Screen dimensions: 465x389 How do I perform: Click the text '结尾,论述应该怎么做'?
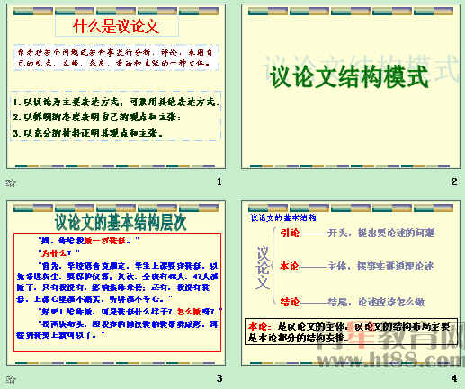[376, 302]
